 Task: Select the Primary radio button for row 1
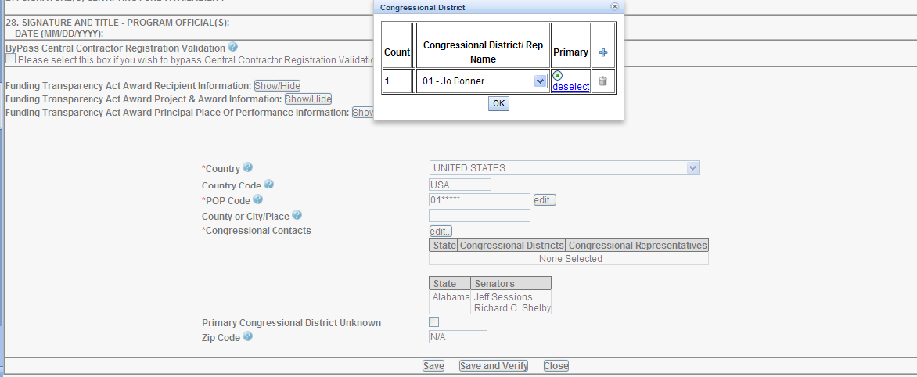point(558,76)
